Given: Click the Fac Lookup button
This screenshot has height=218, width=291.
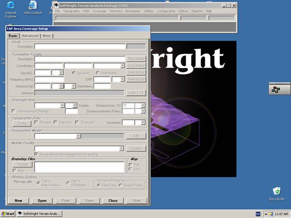Looking at the screenshot, I should (x=136, y=59).
